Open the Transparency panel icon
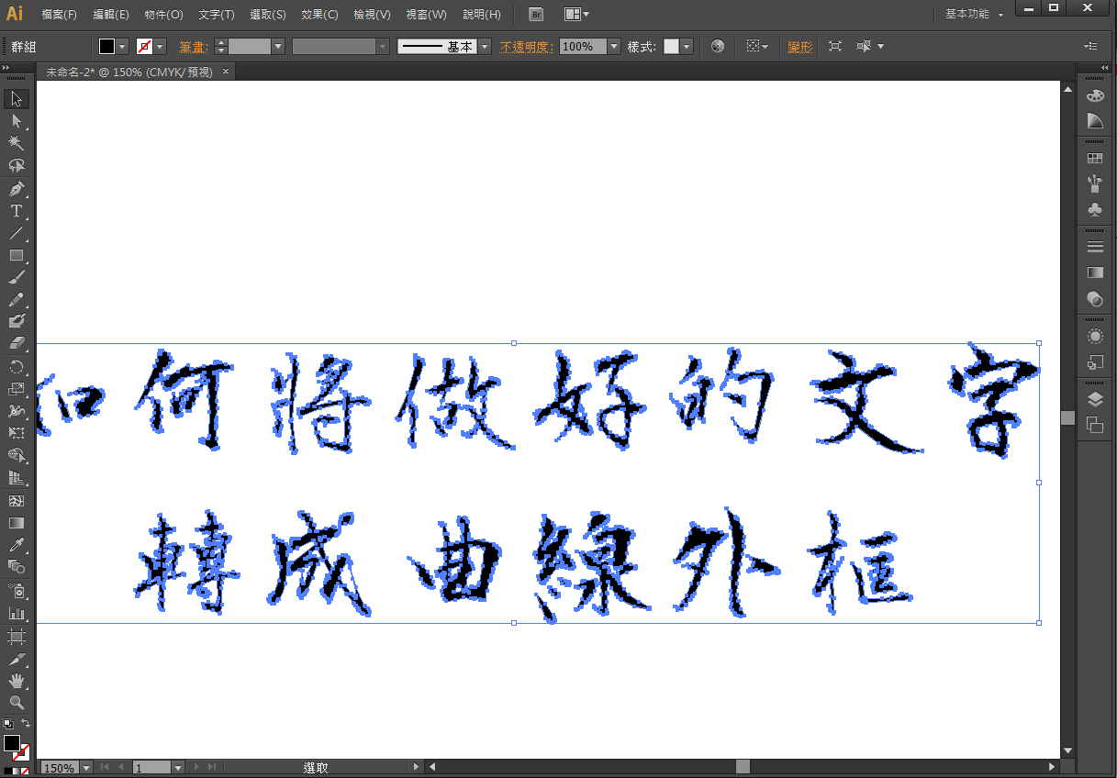Image resolution: width=1117 pixels, height=778 pixels. (1094, 298)
